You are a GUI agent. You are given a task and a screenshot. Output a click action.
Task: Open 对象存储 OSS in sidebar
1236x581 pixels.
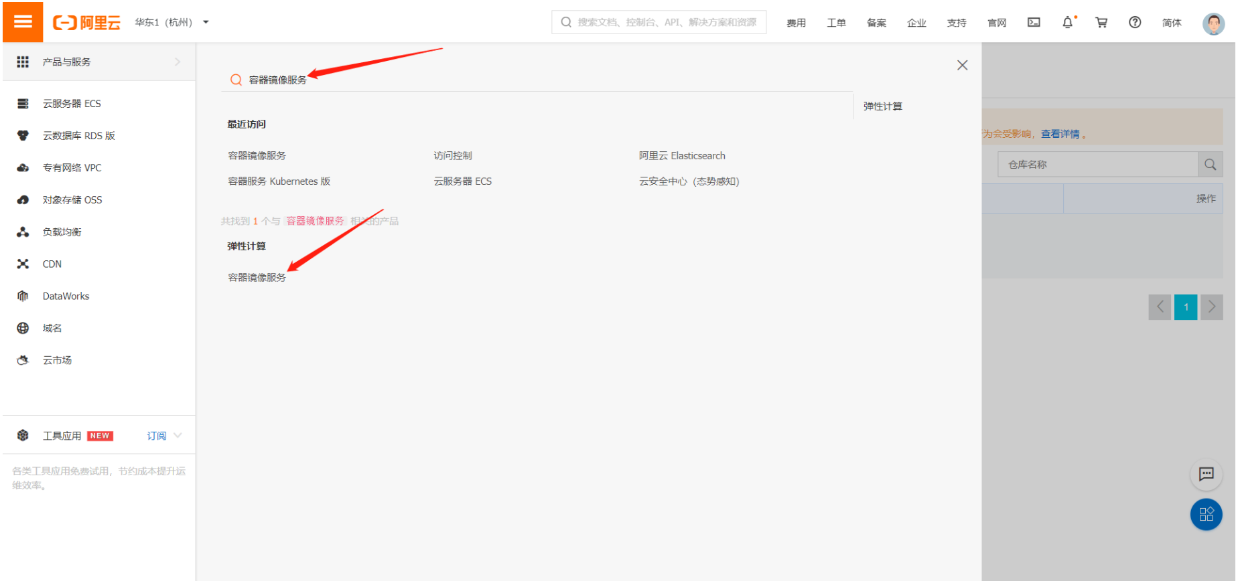tap(72, 200)
